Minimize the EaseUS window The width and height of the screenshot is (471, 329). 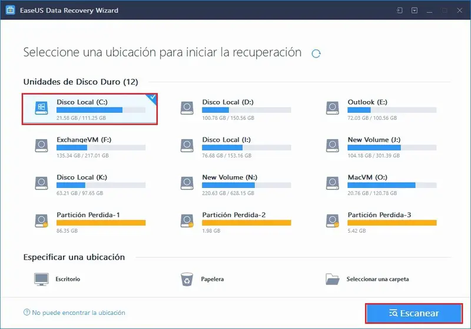(430, 11)
